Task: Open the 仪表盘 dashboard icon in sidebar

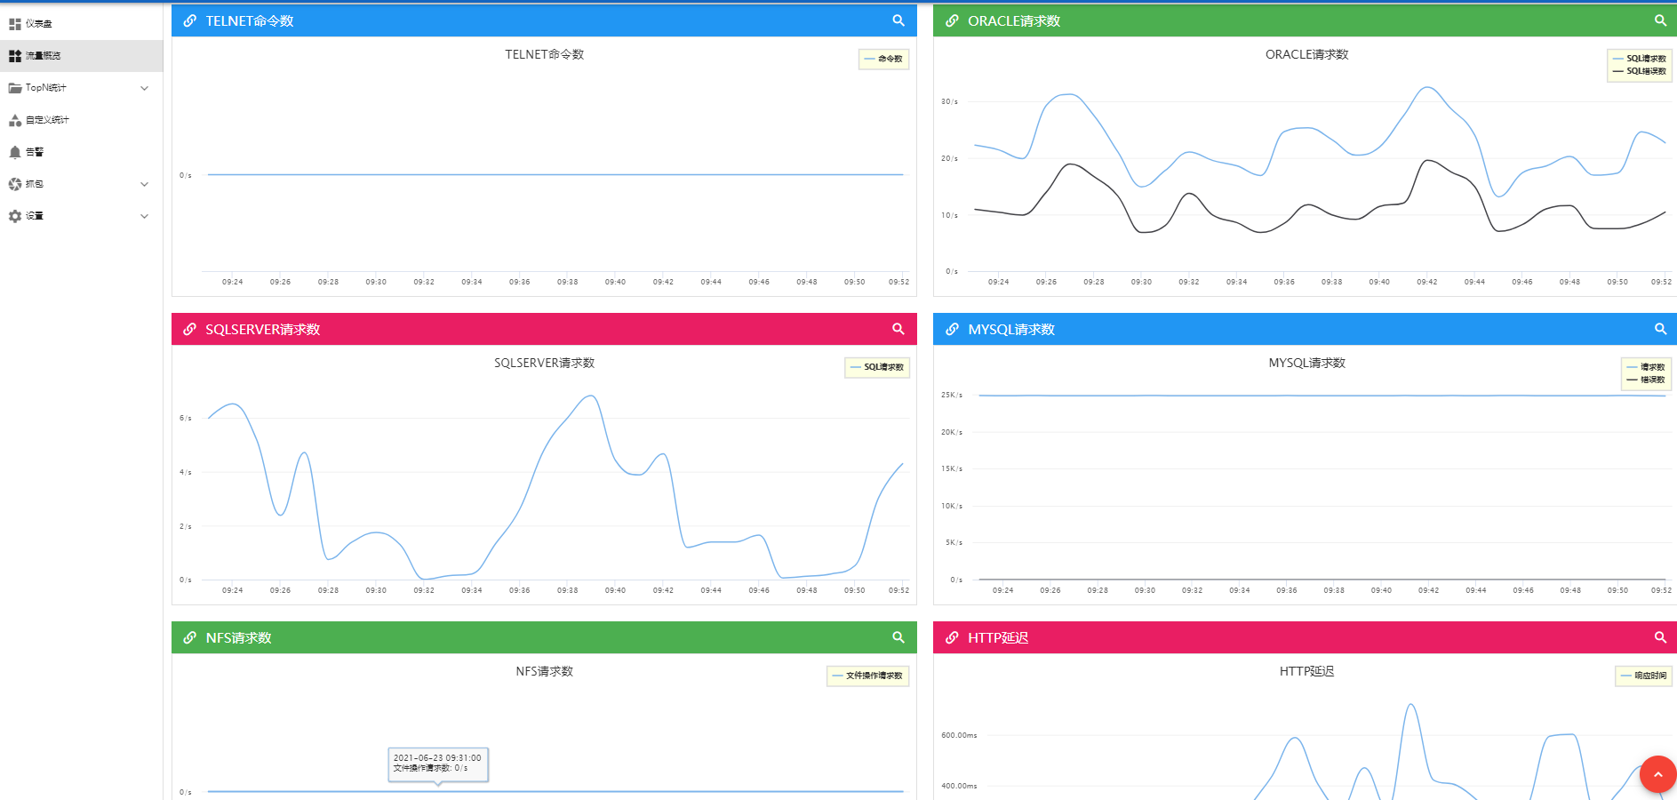Action: (x=15, y=24)
